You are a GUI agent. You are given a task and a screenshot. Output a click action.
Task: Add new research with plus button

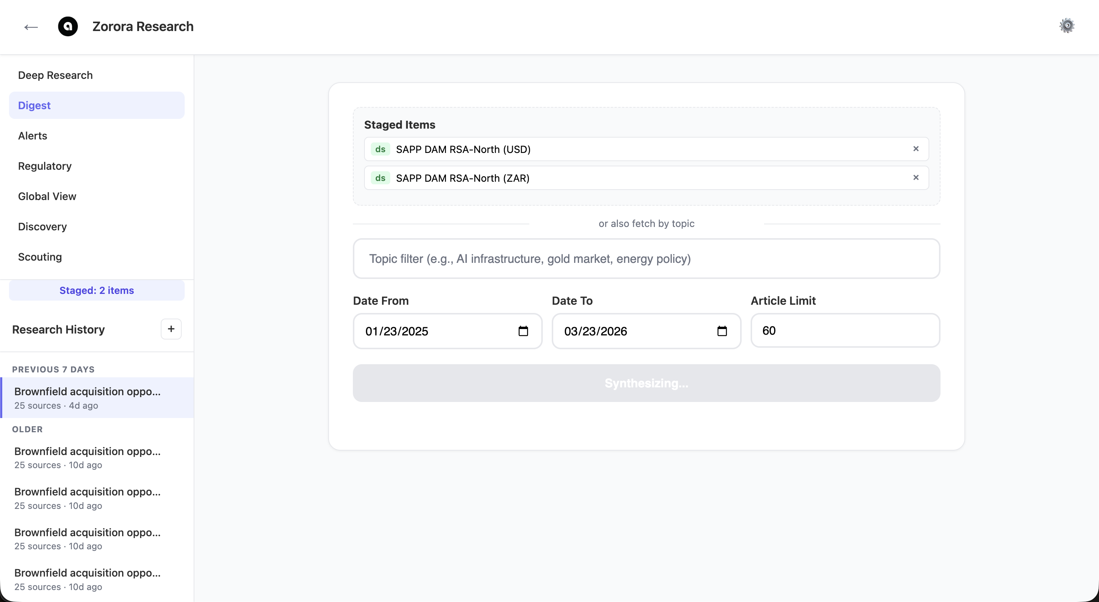[171, 329]
